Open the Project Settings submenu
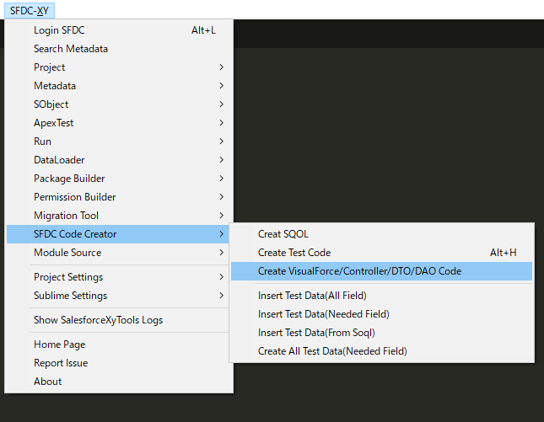 coord(118,277)
